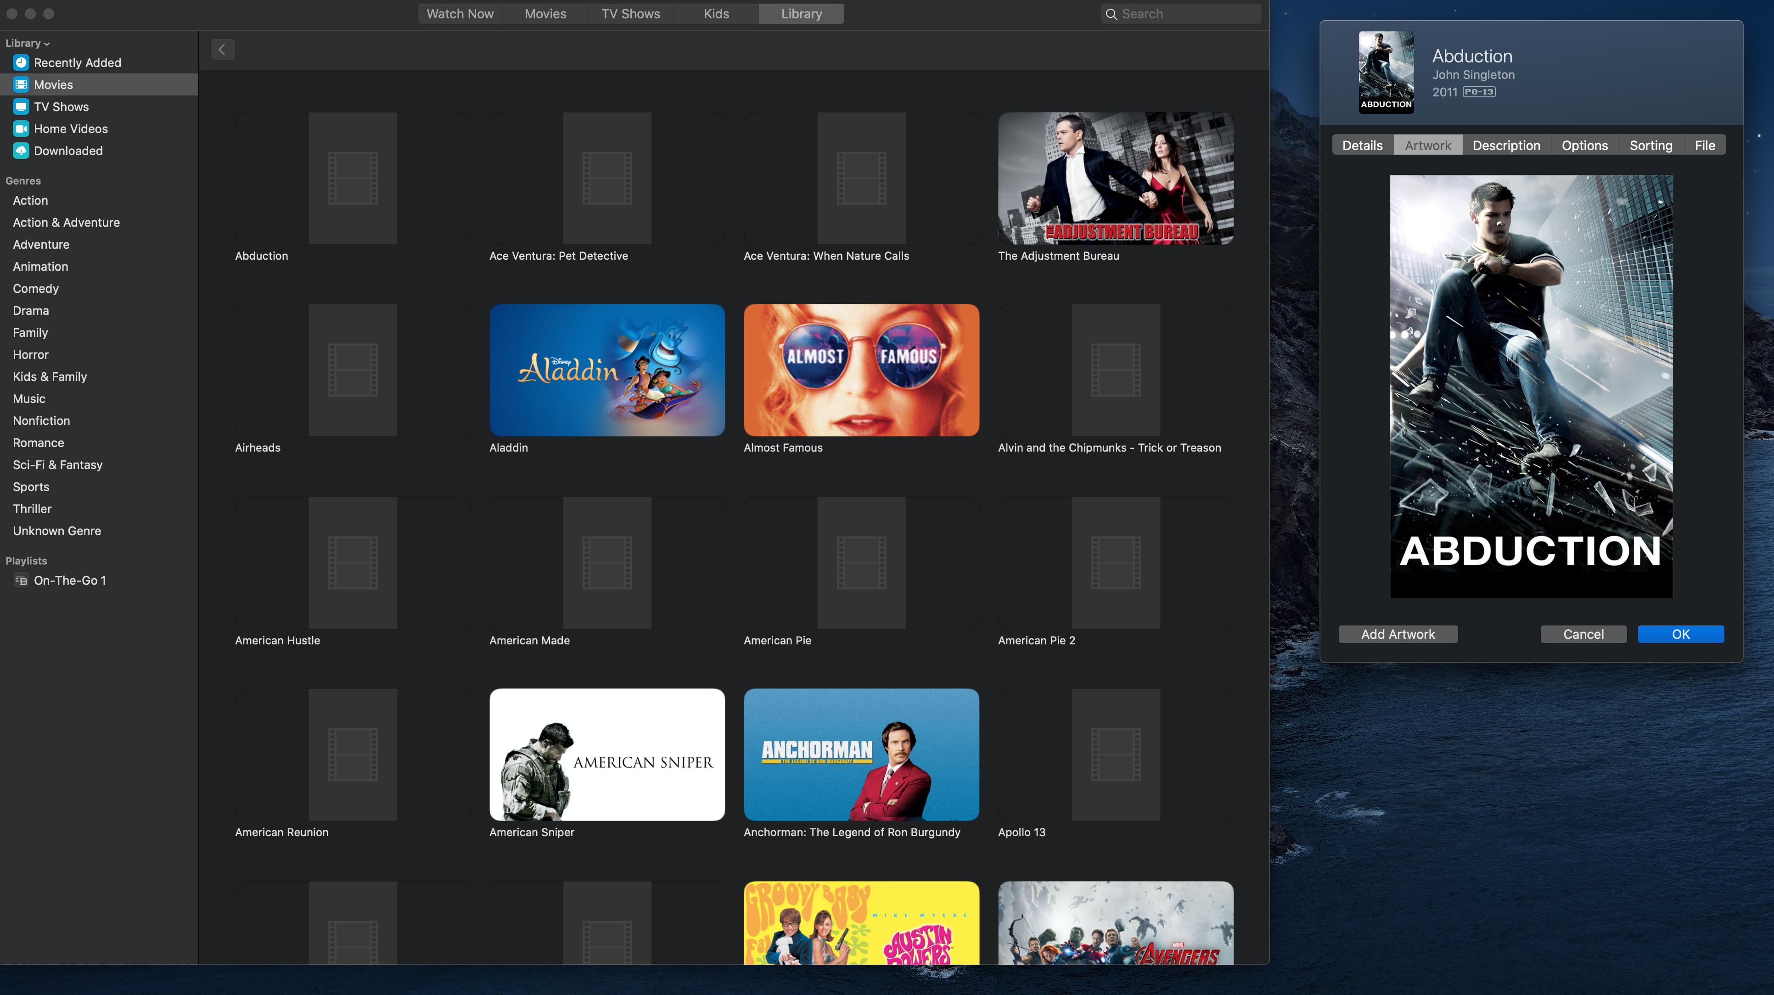Click the small Abduction header thumbnail
The width and height of the screenshot is (1774, 995).
click(x=1387, y=73)
